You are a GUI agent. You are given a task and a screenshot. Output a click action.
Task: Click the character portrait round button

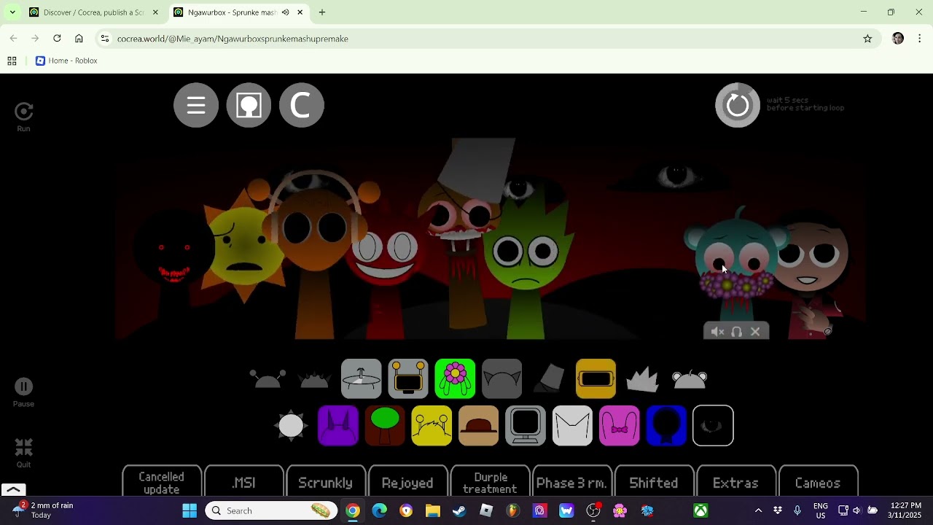249,106
